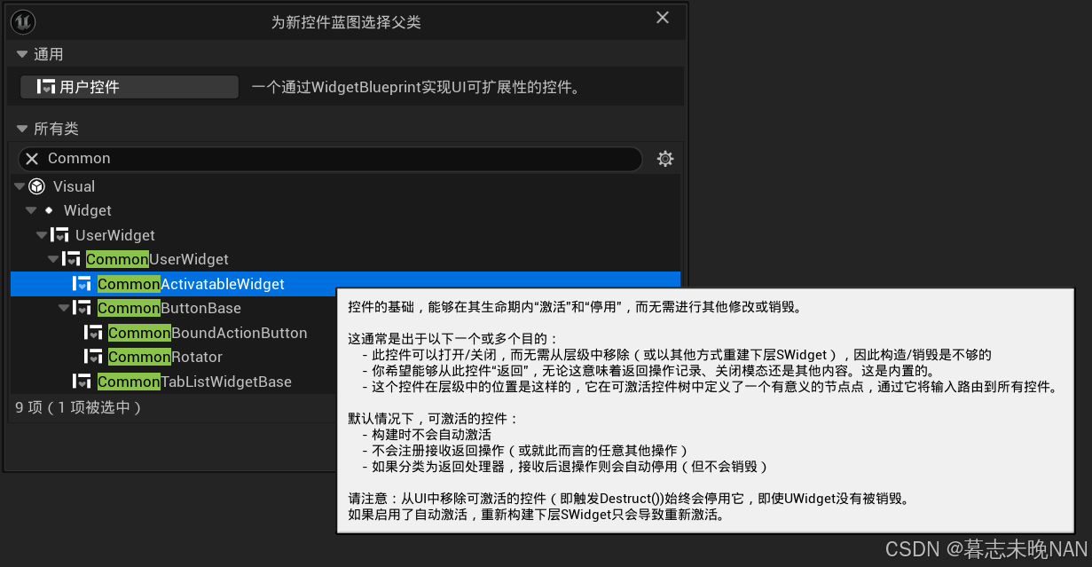This screenshot has height=567, width=1092.
Task: Click the 为新控件蓝图选择父类 title text
Action: tap(346, 22)
